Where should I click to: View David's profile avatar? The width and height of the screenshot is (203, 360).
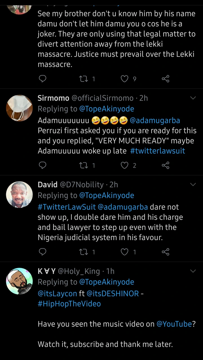pos(19,194)
